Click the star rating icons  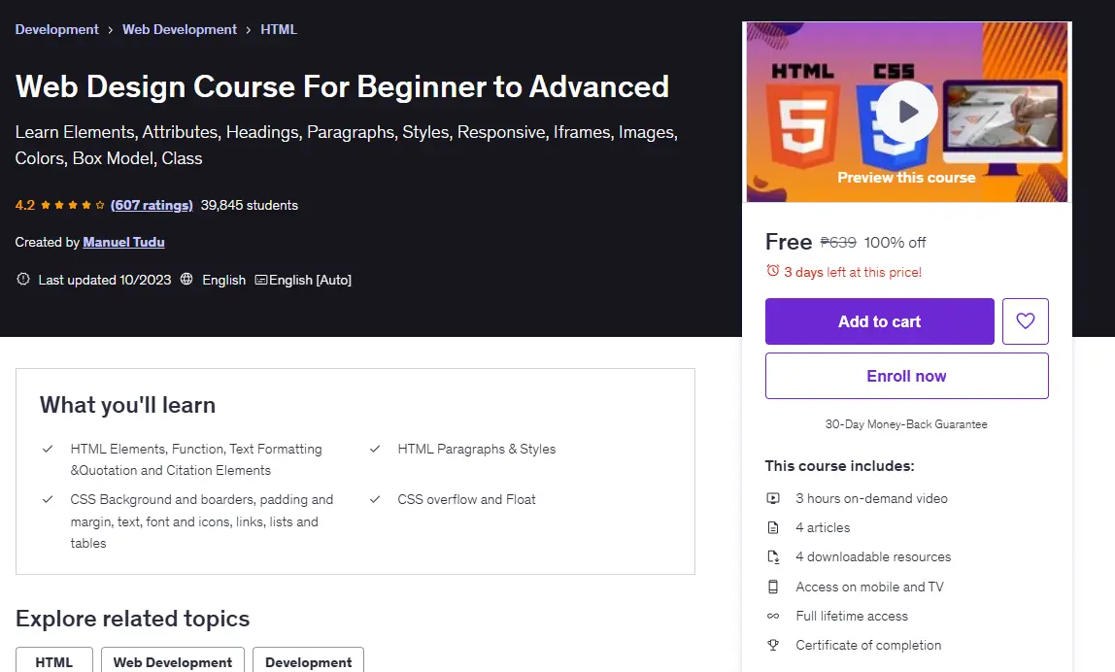point(73,205)
